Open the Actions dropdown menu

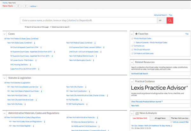(34, 6)
